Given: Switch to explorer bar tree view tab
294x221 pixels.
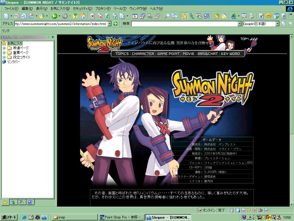Looking at the screenshot, I should coord(13,202).
